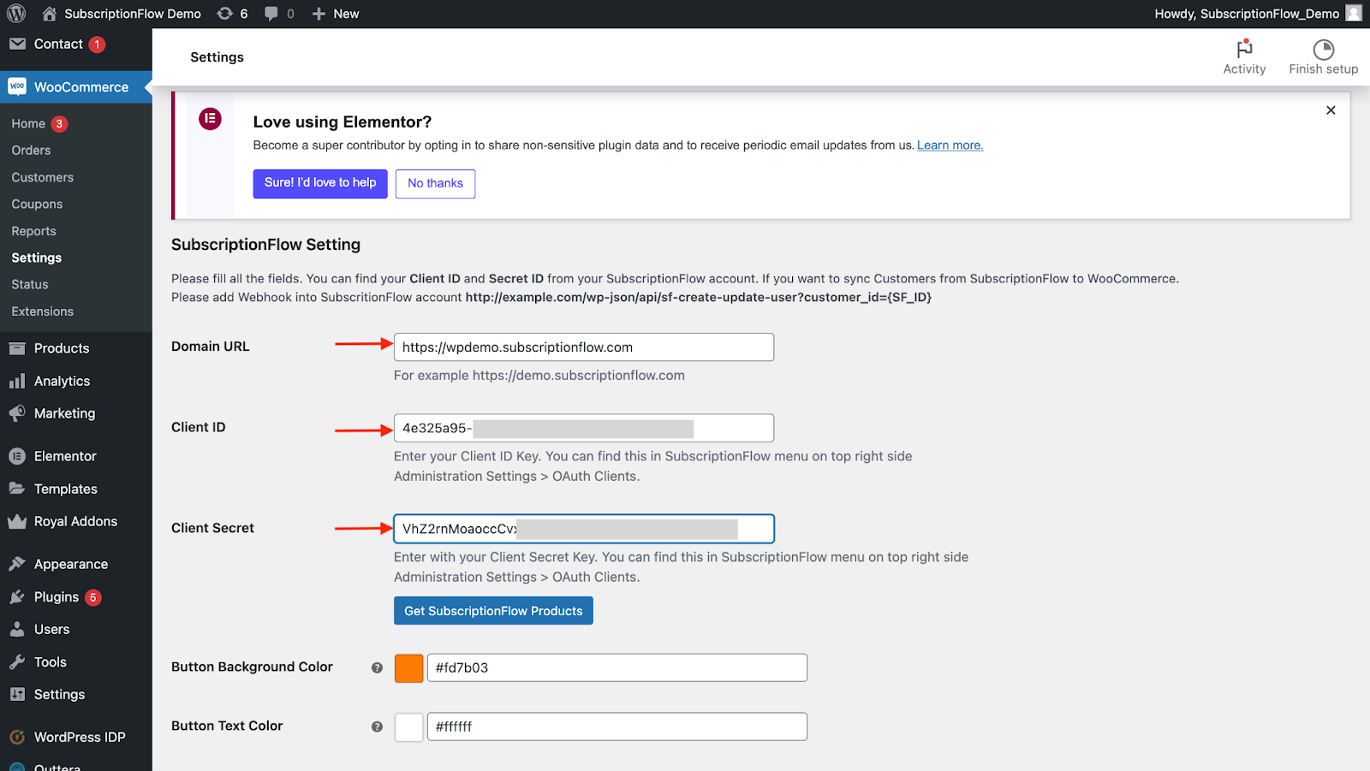Open Analytics bar chart icon
The height and width of the screenshot is (771, 1370).
17,381
